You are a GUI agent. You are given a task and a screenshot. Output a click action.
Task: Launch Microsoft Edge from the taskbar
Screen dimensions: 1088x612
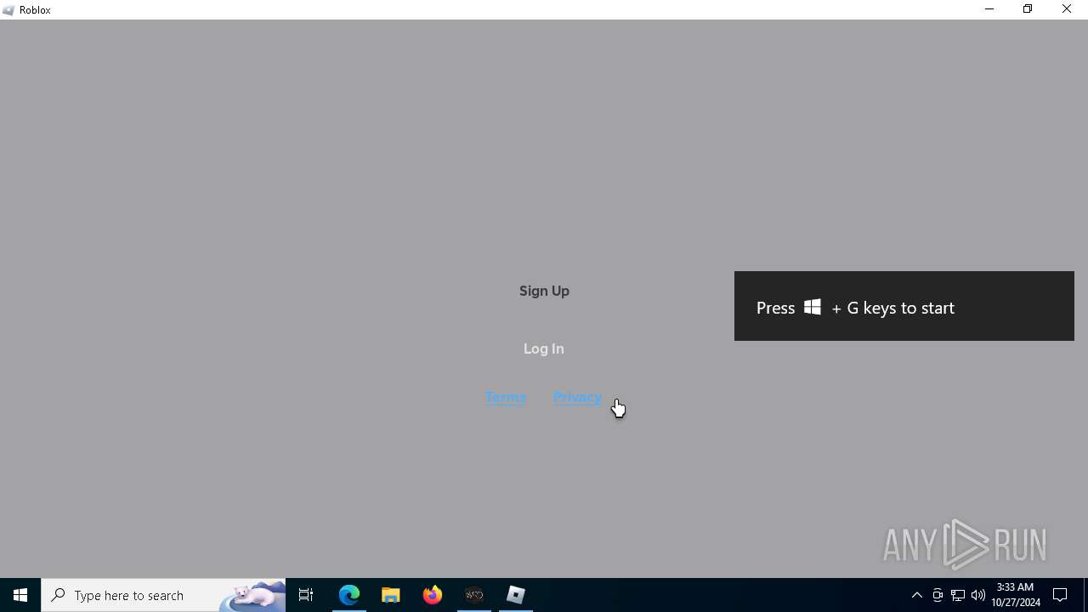coord(349,595)
